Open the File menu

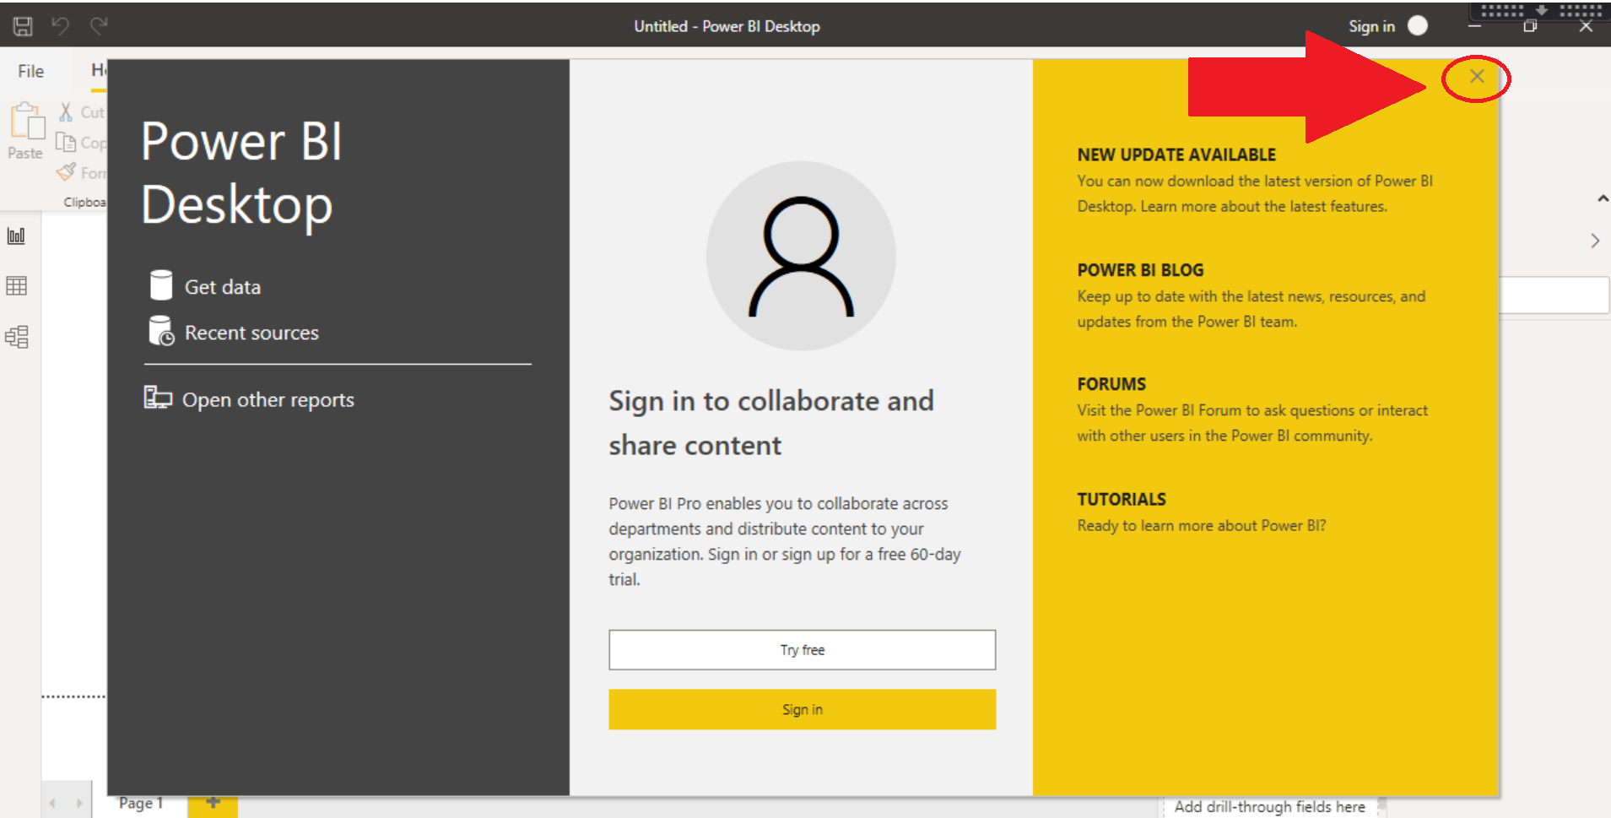(30, 71)
